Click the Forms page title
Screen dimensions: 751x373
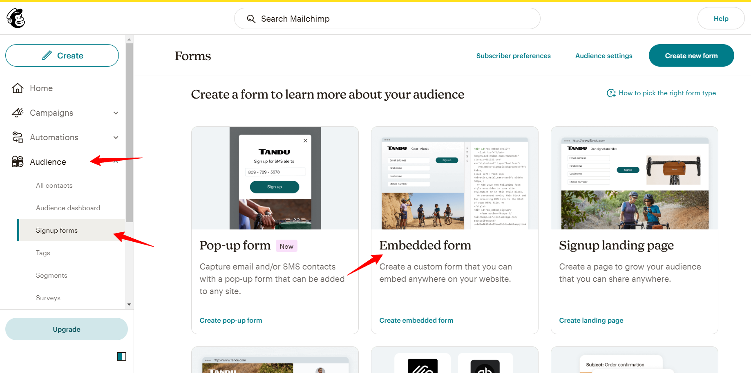pyautogui.click(x=193, y=56)
